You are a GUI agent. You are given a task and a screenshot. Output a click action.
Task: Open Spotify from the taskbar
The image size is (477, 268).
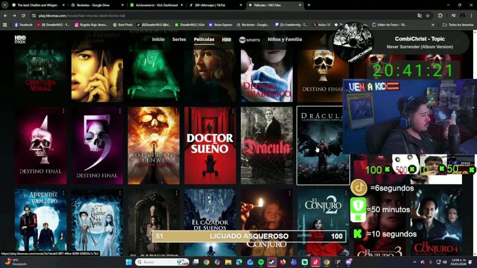(x=261, y=262)
